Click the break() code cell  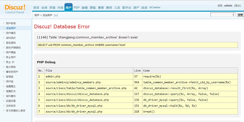(190, 112)
